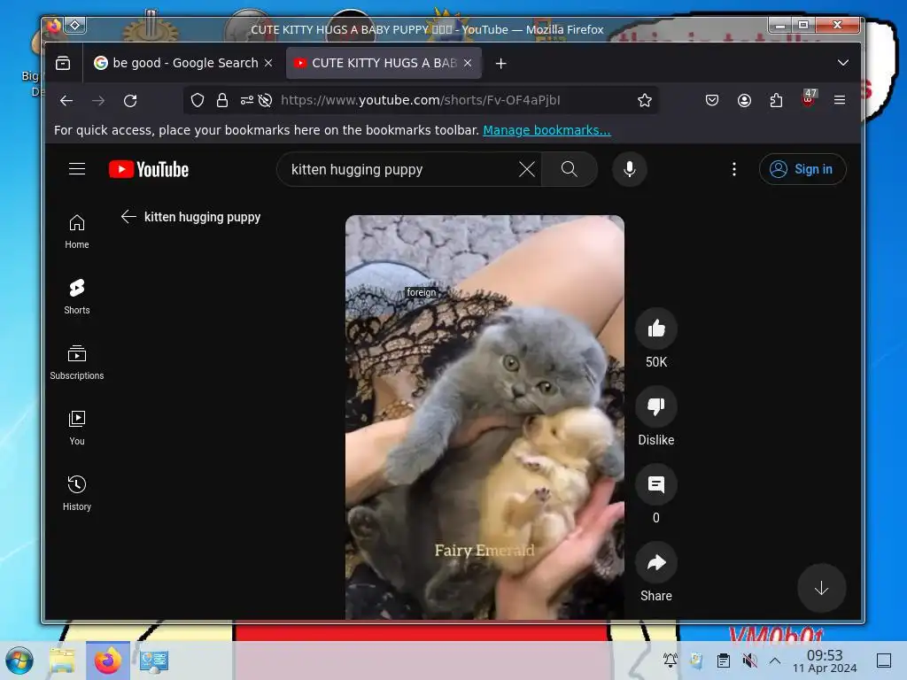Screen dimensions: 907x680
Task: Unmute the taskbar volume icon
Action: click(x=749, y=661)
